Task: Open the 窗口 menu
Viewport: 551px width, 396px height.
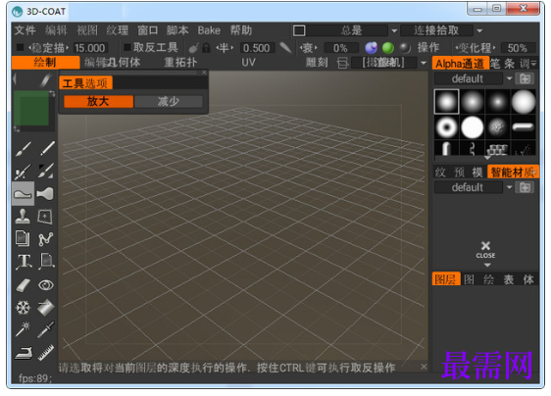Action: pyautogui.click(x=148, y=30)
